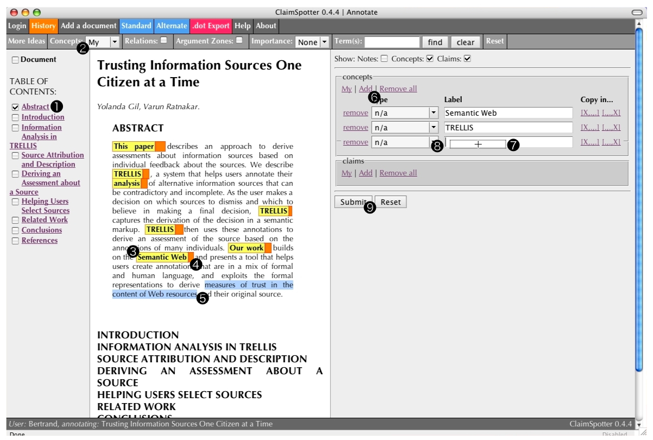
Task: Switch to the Alternate view
Action: point(172,26)
